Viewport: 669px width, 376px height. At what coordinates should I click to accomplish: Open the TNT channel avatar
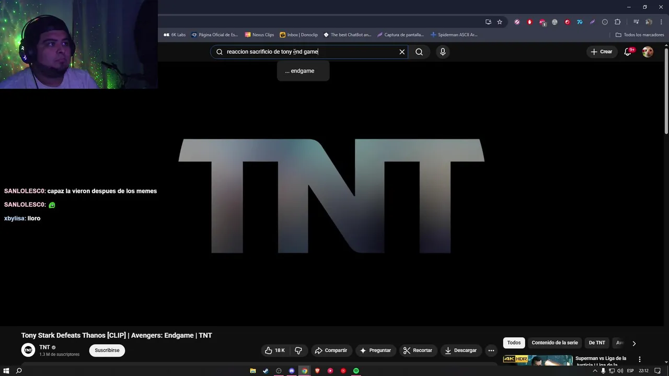(28, 350)
